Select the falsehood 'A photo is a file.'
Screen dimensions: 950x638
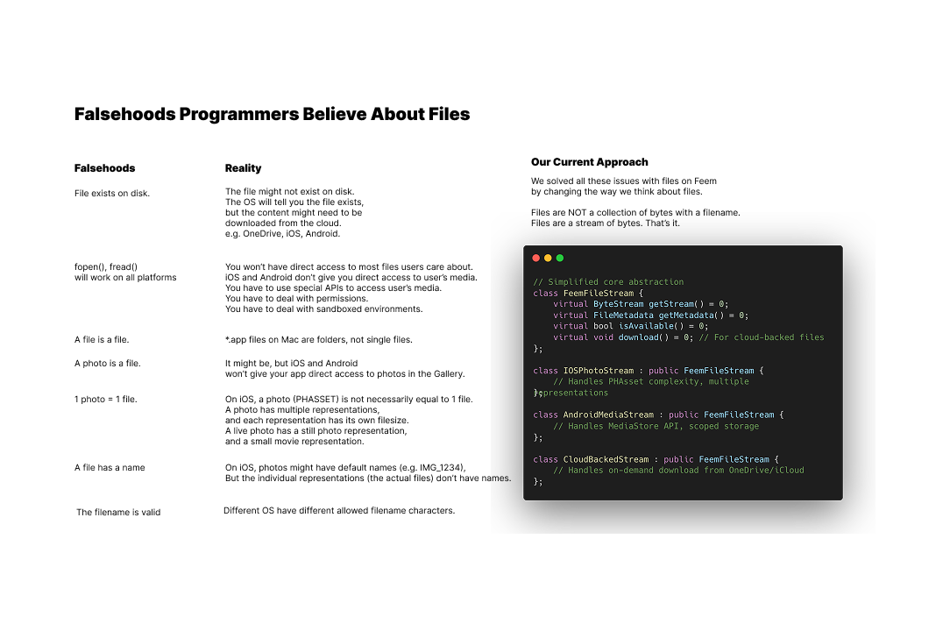pos(107,364)
